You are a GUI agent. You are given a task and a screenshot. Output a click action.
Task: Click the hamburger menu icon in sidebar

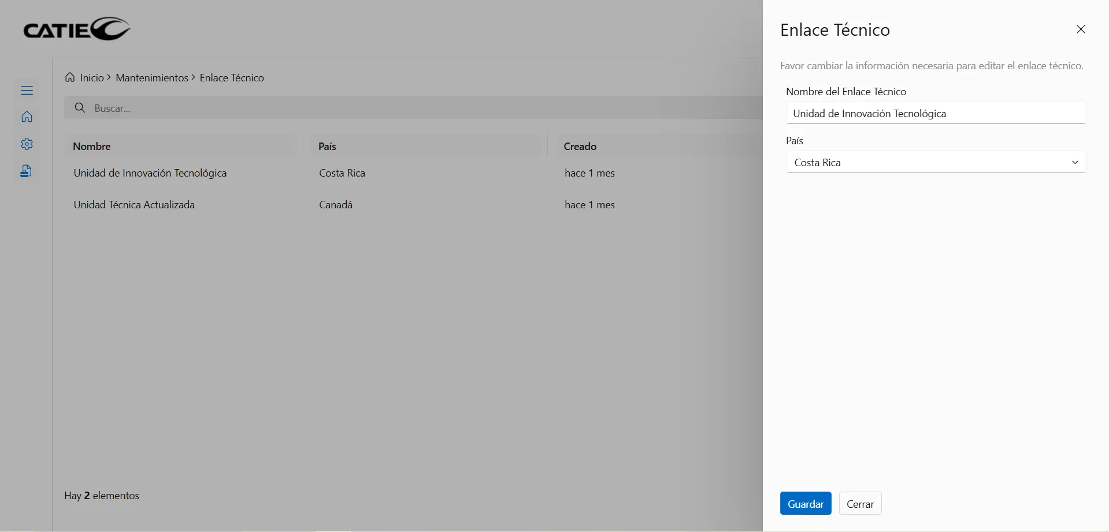coord(27,91)
